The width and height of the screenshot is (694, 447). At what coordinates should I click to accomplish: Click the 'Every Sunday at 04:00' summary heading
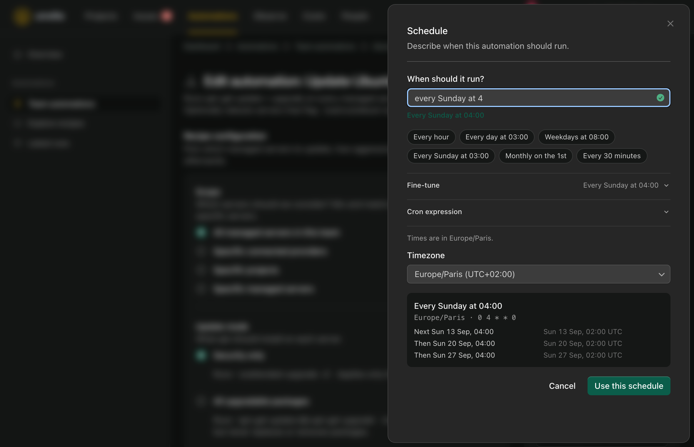(x=458, y=306)
